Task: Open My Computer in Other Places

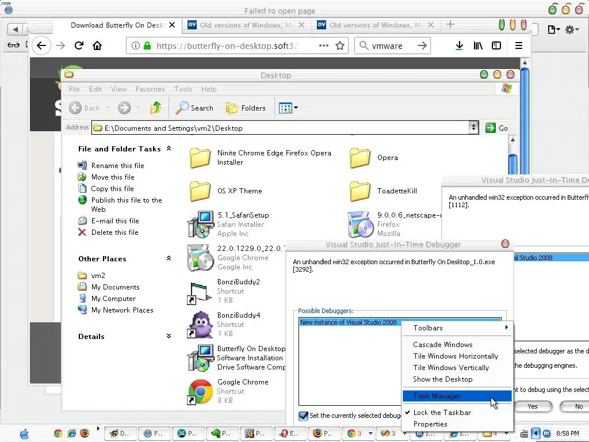Action: pyautogui.click(x=113, y=299)
